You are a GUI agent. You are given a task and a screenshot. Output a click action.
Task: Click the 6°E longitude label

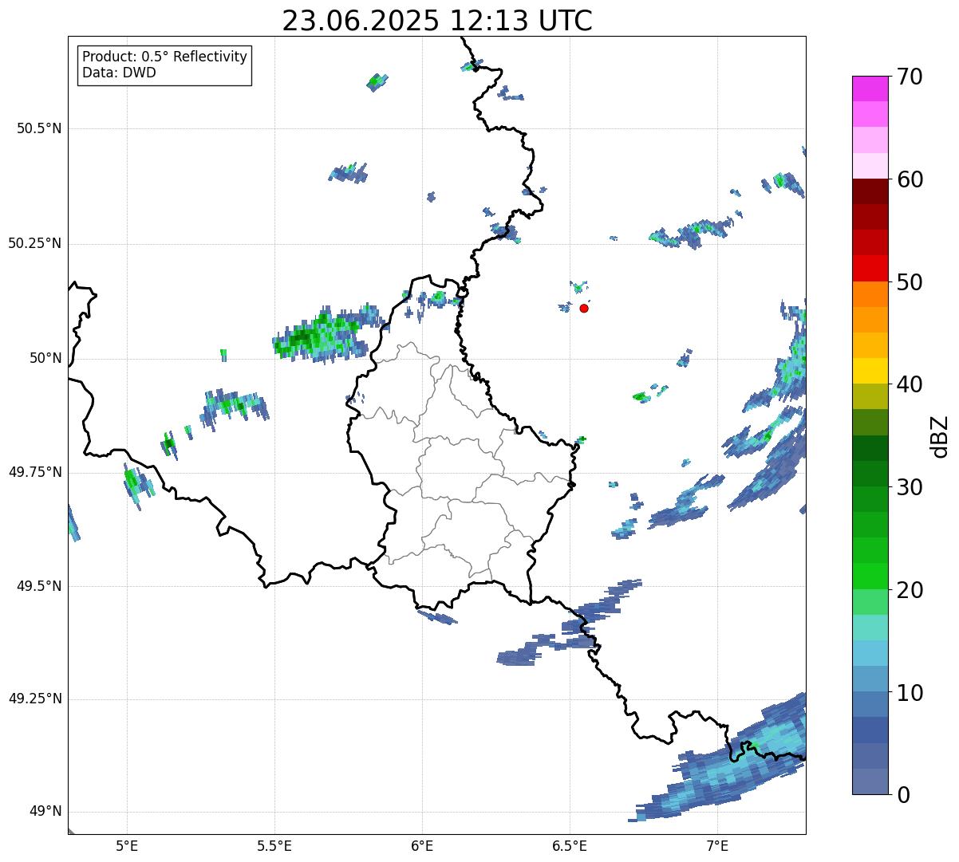tap(422, 845)
